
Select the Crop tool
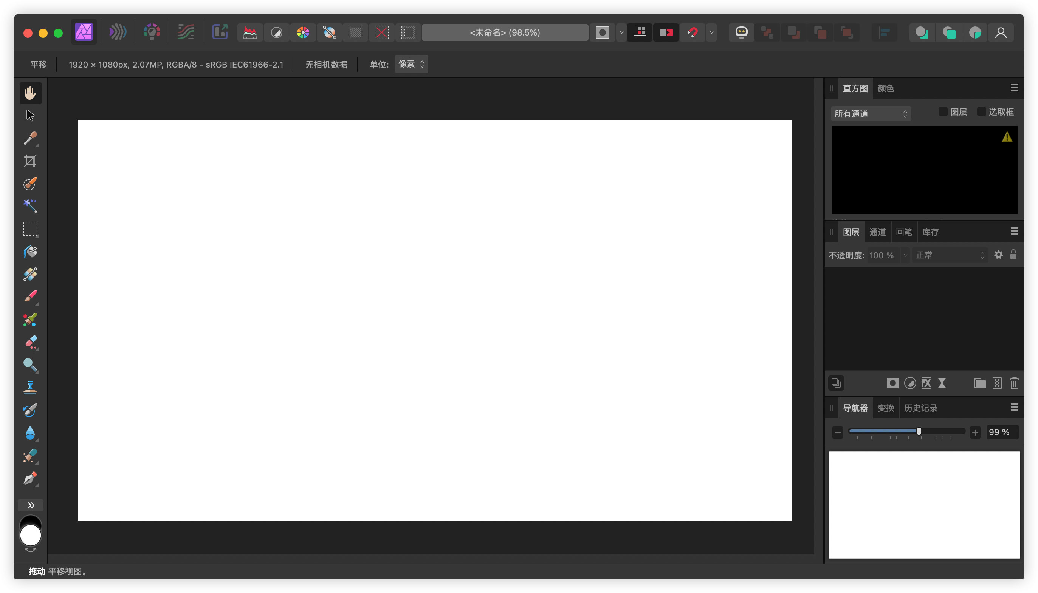(30, 161)
